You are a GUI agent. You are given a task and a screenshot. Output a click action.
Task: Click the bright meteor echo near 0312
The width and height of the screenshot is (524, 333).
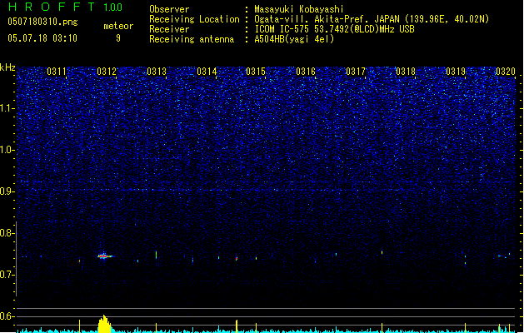click(x=105, y=256)
